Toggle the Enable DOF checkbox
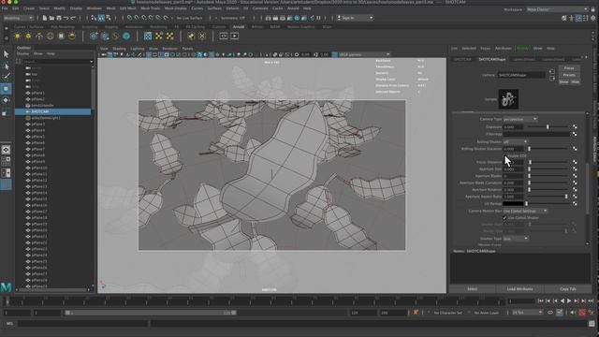 (505, 156)
